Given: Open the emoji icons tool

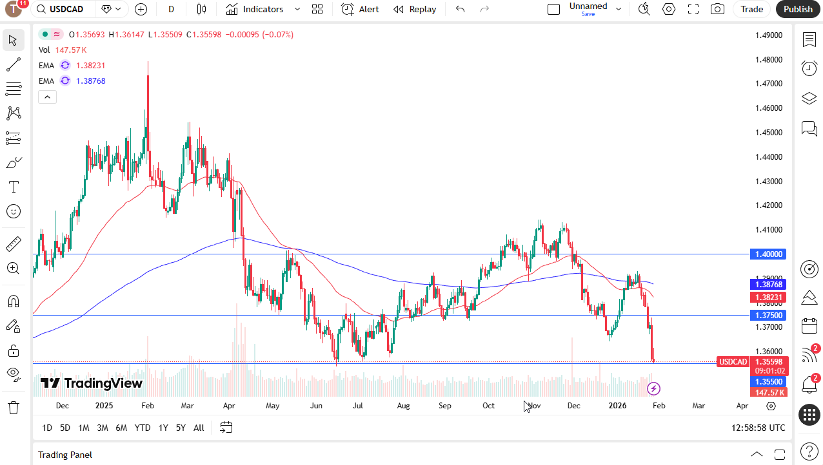Looking at the screenshot, I should point(12,211).
